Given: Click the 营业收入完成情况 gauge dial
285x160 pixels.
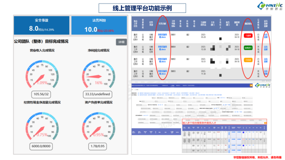Looking at the screenshot, I should click(x=42, y=74).
